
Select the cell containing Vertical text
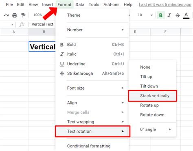(x=42, y=47)
